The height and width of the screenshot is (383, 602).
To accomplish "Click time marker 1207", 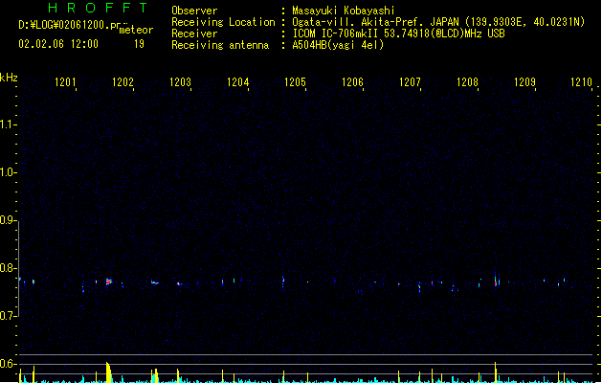I will (410, 81).
